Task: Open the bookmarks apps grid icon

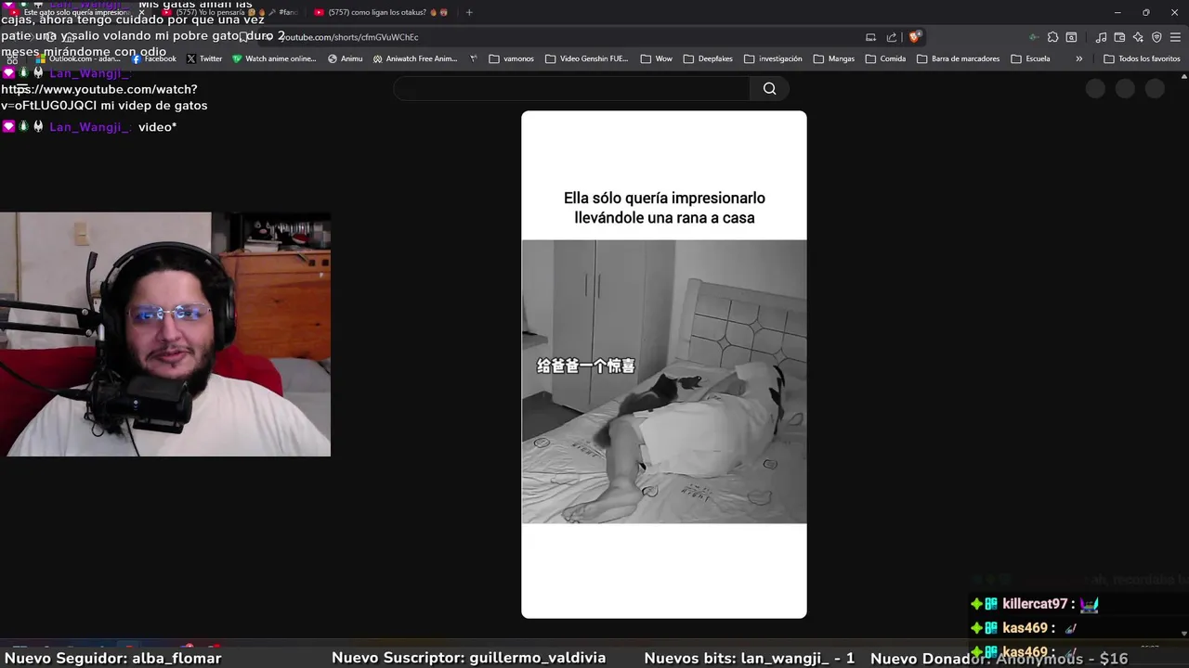Action: click(x=12, y=58)
